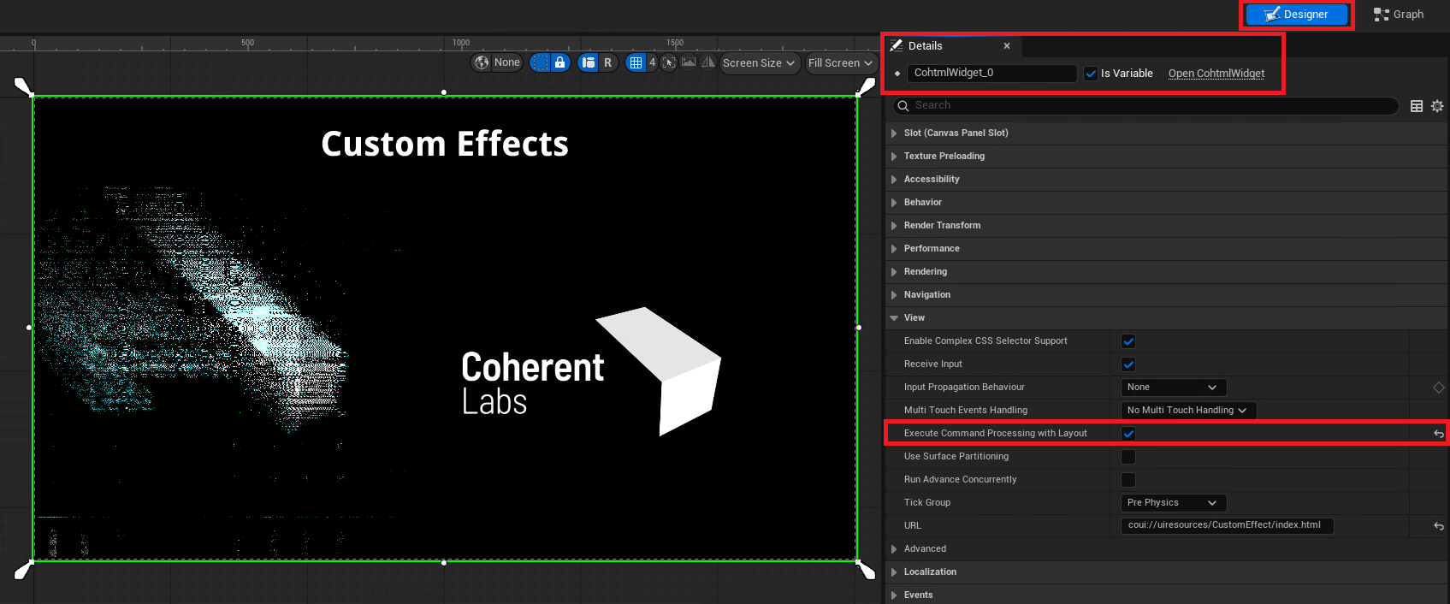The width and height of the screenshot is (1450, 604).
Task: Open Input Propagation Behaviour dropdown
Action: coord(1173,388)
